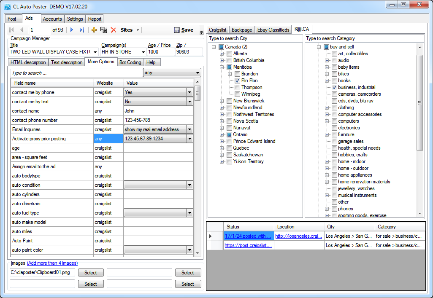Go to the next ad record
This screenshot has width=433, height=298.
(72, 30)
